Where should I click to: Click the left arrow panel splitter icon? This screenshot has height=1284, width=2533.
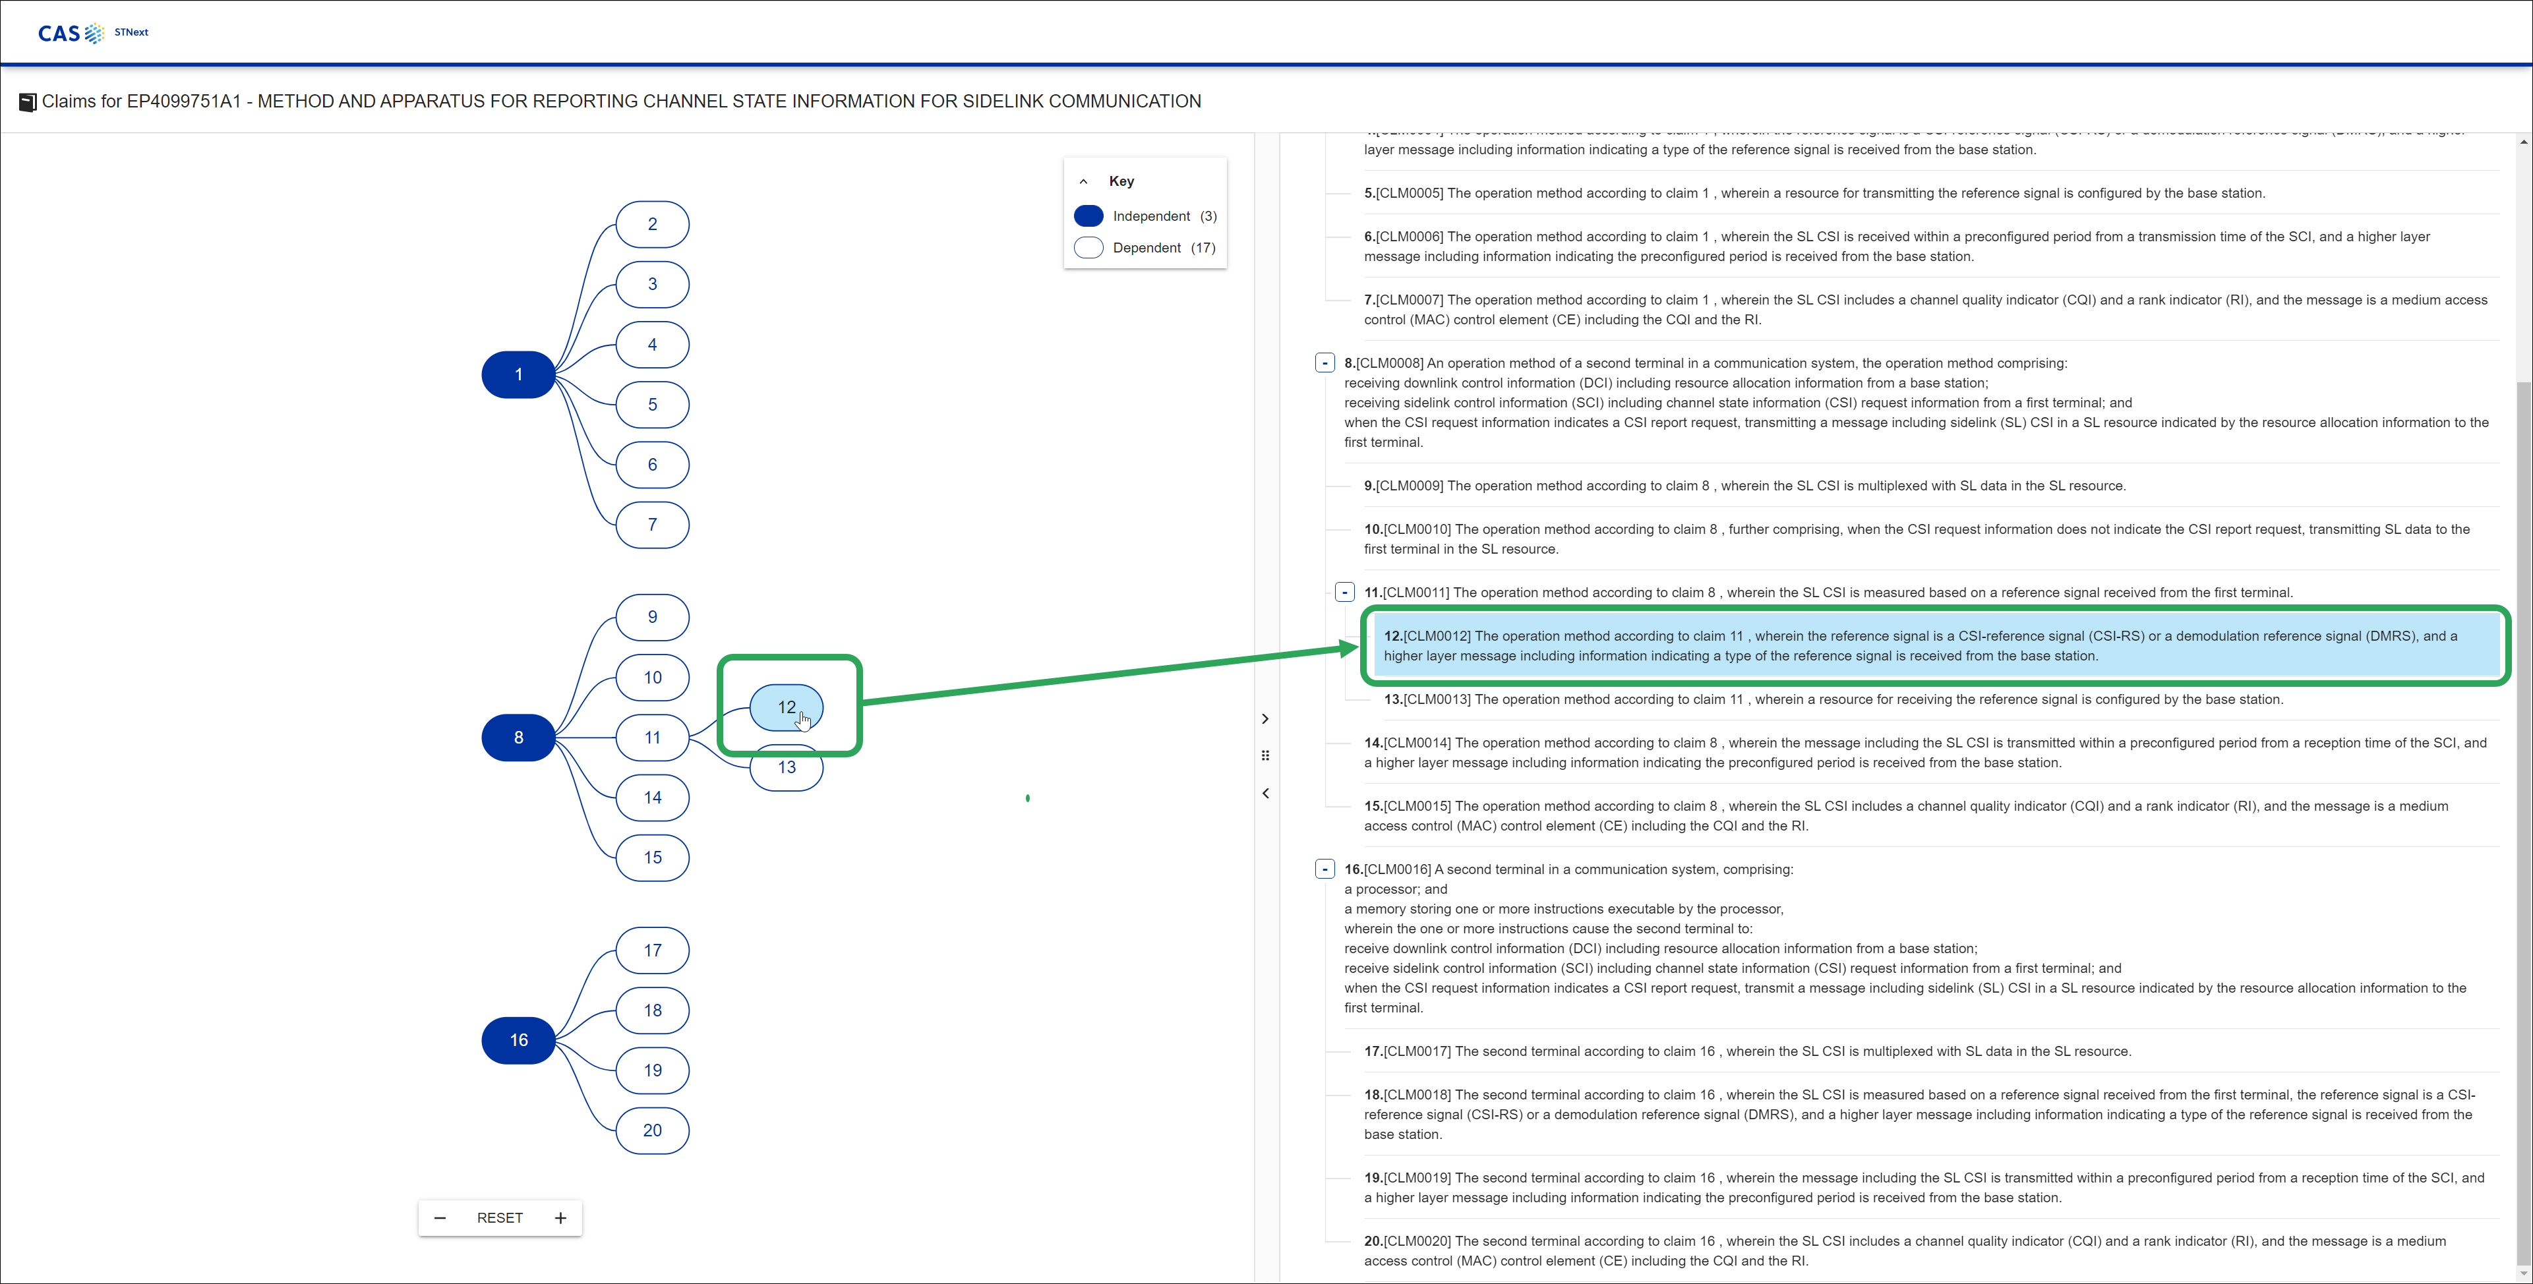coord(1266,794)
